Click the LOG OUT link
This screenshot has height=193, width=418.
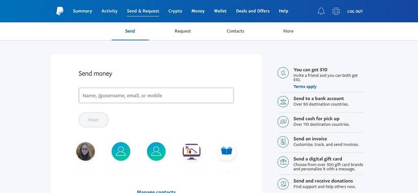[355, 12]
